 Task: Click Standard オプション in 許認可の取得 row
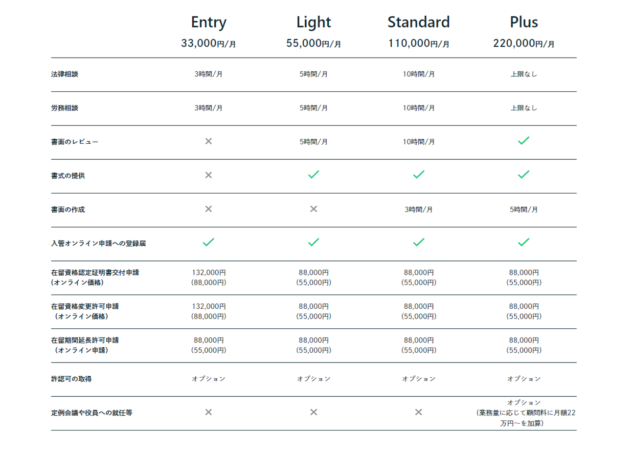click(418, 379)
